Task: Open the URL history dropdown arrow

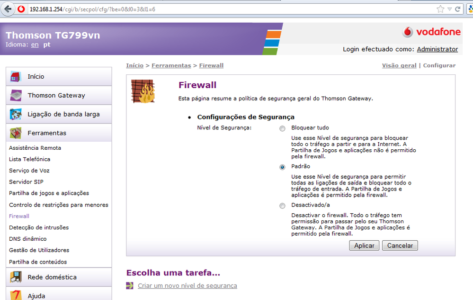Action: click(449, 9)
